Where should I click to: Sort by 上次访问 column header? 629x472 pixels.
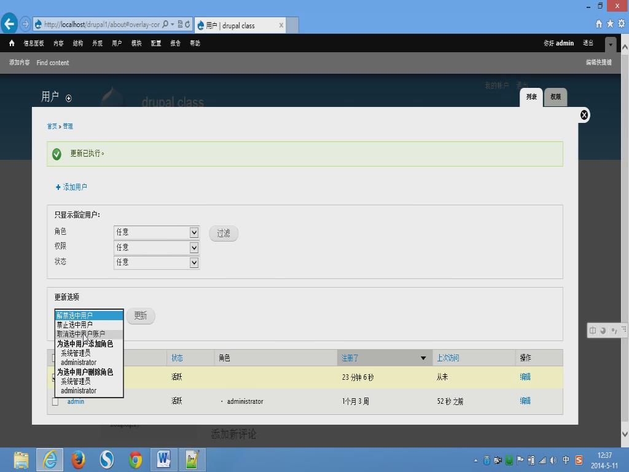[448, 358]
